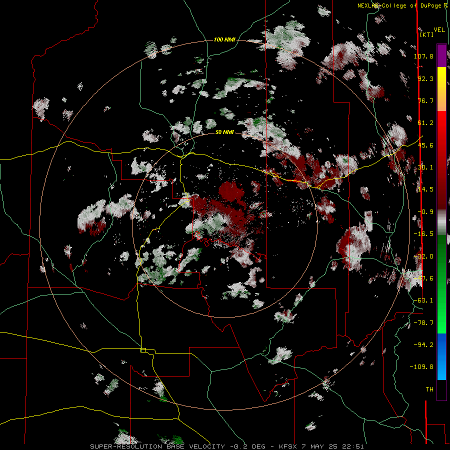Viewport: 450px width, 450px height.
Task: Select the 61.2 value on velocity scale
Action: coord(425,123)
